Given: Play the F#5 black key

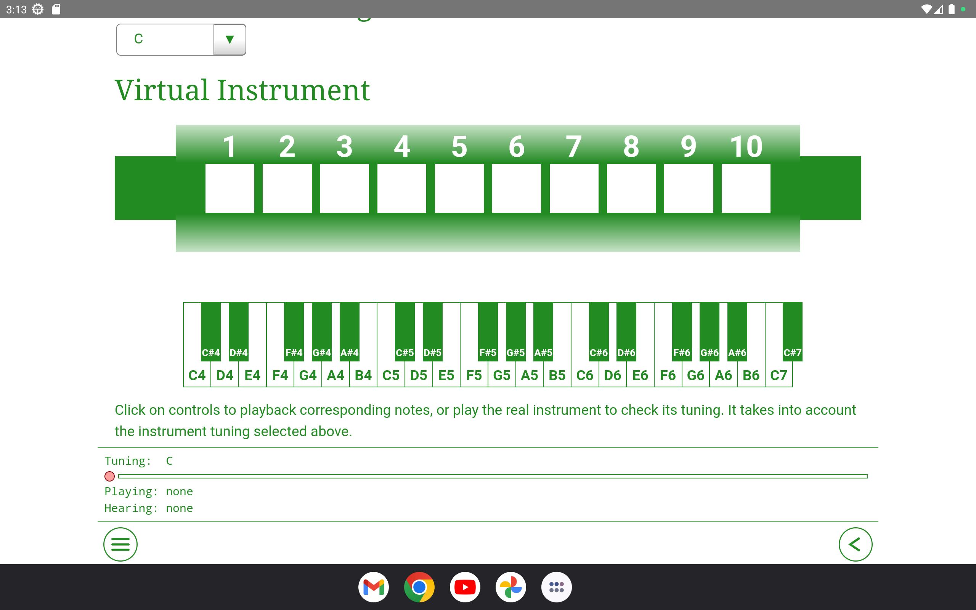Looking at the screenshot, I should tap(488, 332).
